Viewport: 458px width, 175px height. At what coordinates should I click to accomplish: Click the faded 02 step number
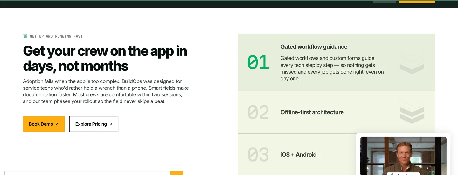click(258, 112)
